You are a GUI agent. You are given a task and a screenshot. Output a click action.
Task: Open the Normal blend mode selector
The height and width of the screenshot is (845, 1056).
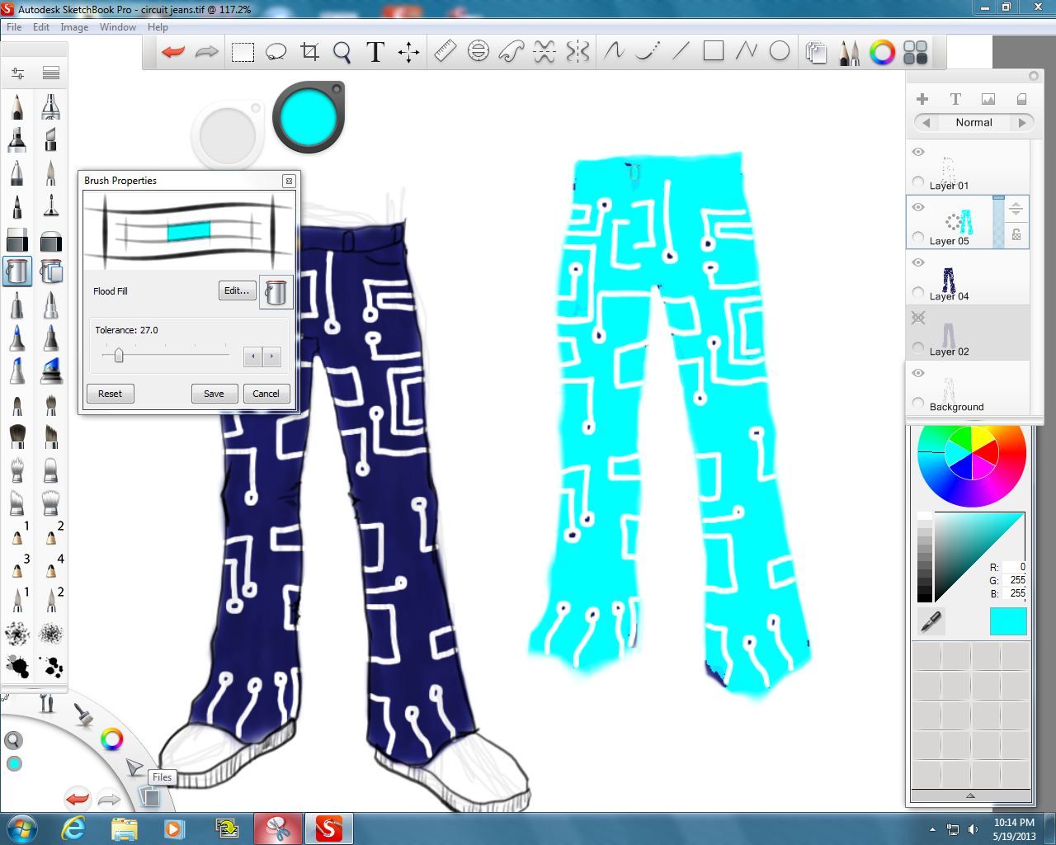[973, 122]
